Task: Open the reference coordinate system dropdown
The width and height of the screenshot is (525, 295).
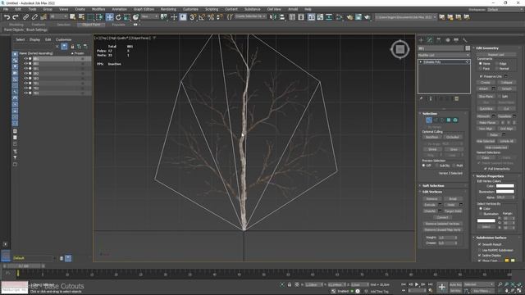Action: [149, 16]
